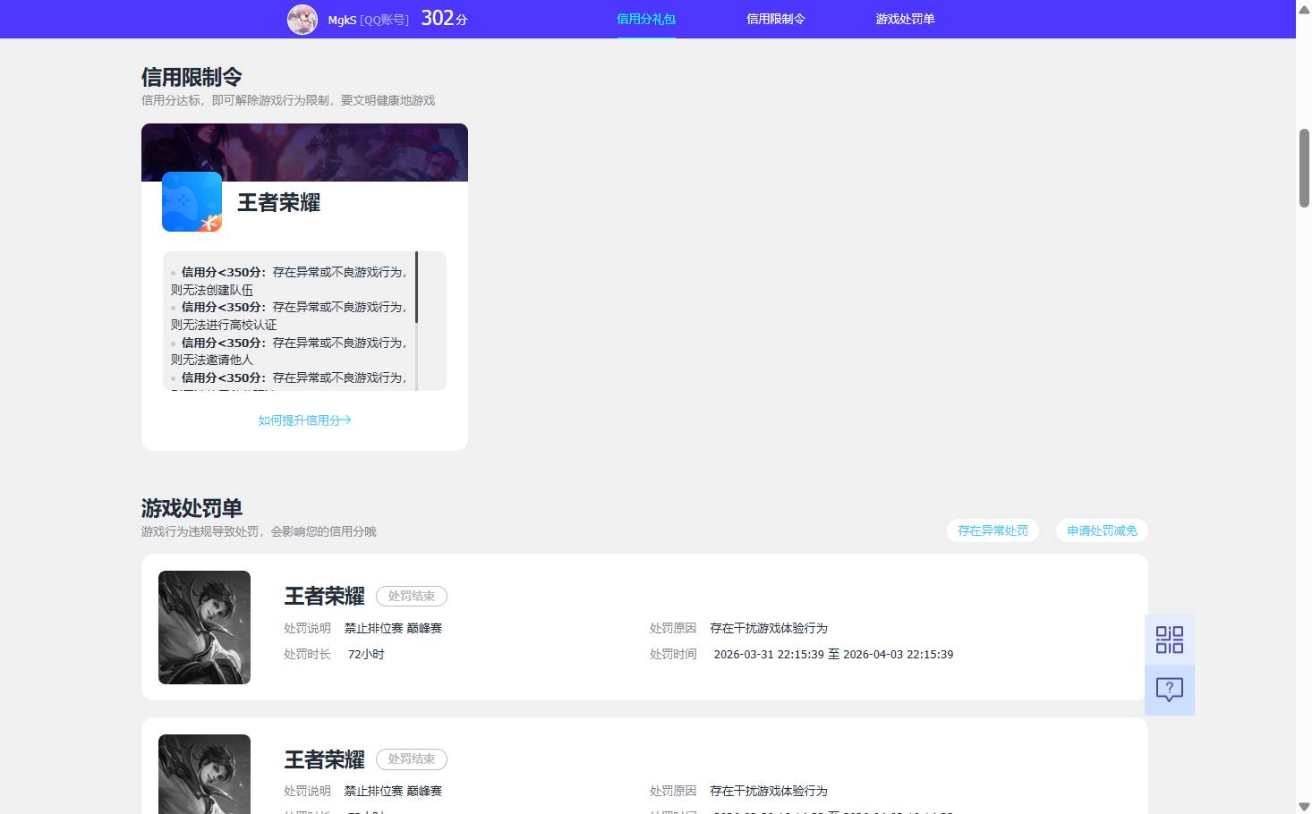1312x814 pixels.
Task: Click 王者荣耀 title in restriction card
Action: [x=278, y=202]
